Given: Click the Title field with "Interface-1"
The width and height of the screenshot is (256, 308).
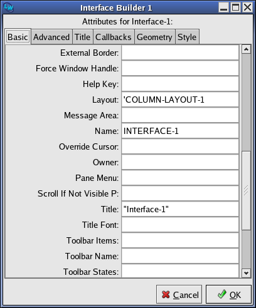Looking at the screenshot, I should coord(180,209).
